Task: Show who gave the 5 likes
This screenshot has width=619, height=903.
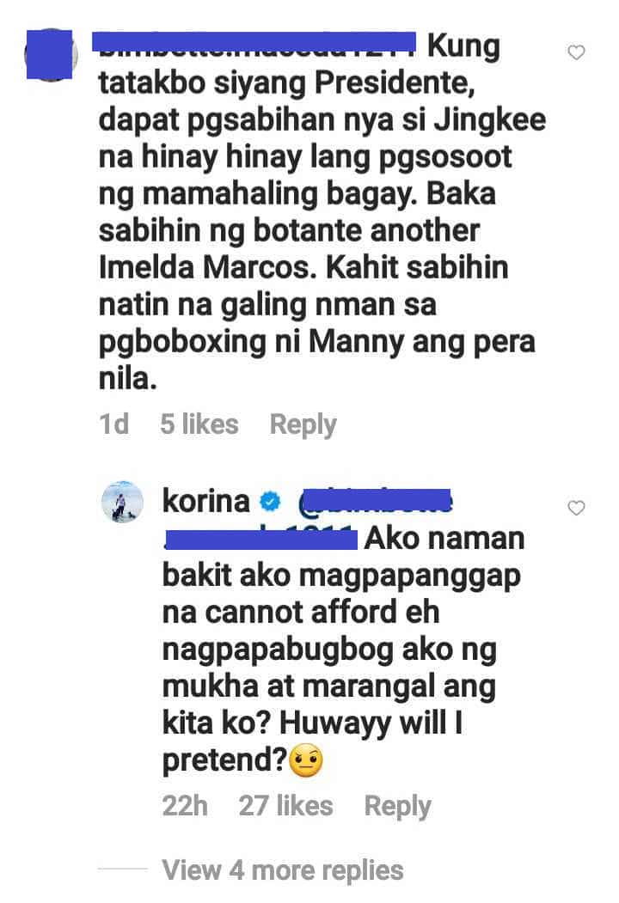Action: pos(199,424)
